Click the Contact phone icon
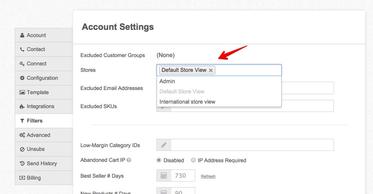Screen dimensions: 373x194 click(x=22, y=50)
